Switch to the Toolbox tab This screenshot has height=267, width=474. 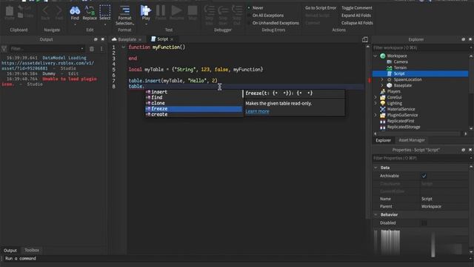tap(32, 251)
